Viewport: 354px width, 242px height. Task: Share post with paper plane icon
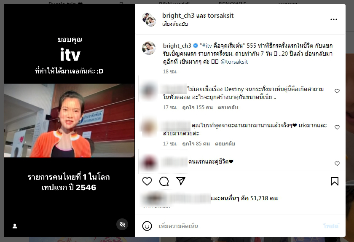click(x=181, y=181)
